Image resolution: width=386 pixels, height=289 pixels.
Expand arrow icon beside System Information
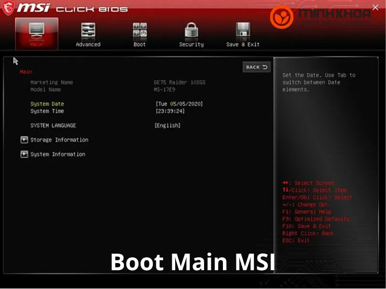24,155
